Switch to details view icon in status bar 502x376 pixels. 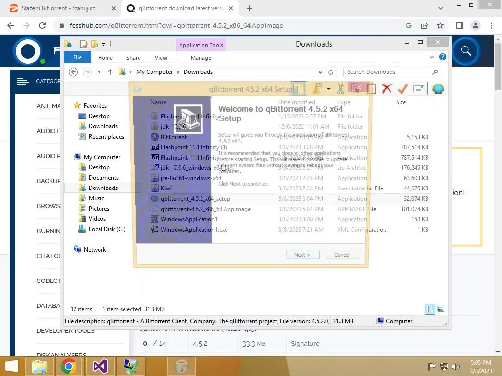pos(430,309)
